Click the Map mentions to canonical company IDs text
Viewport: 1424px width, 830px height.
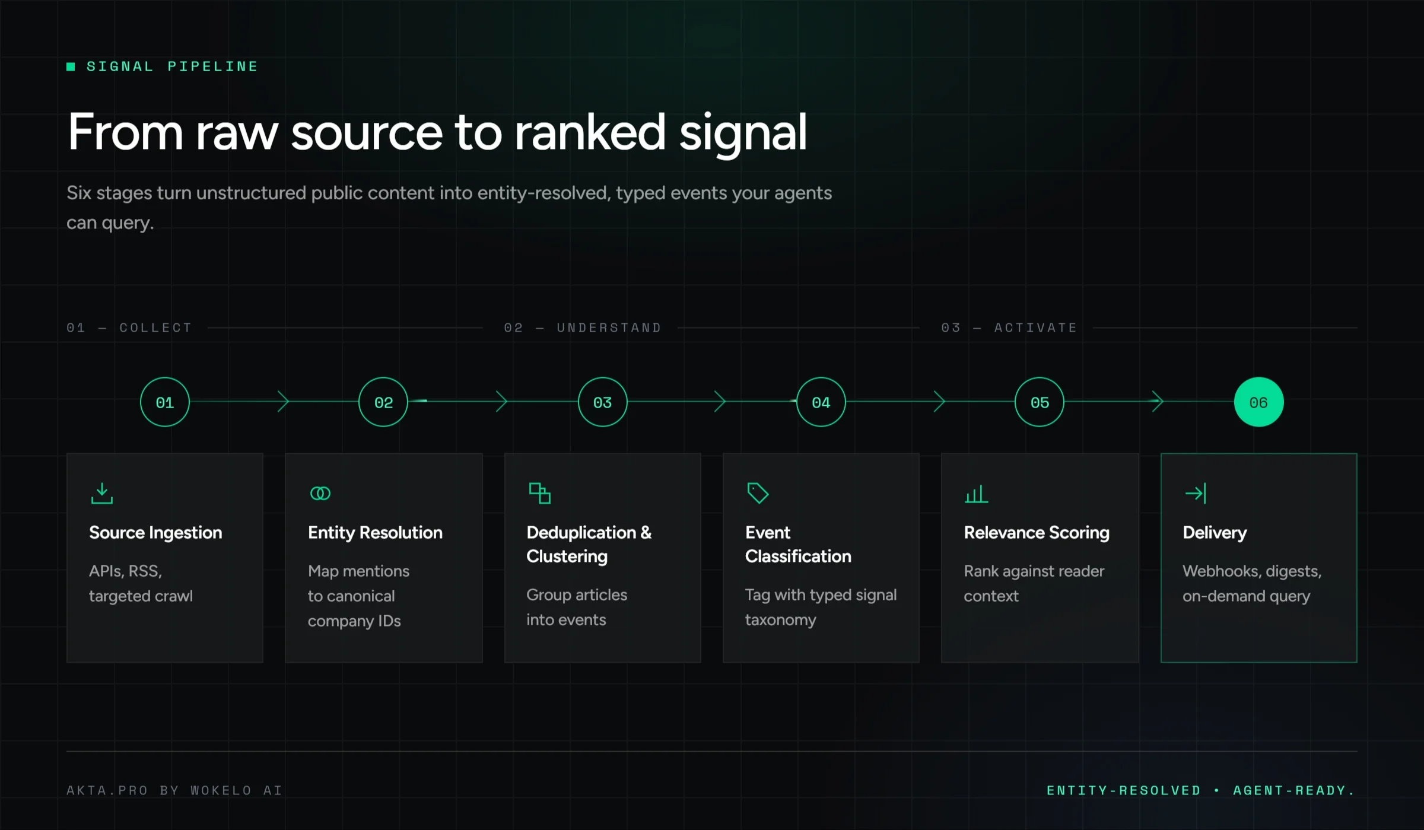[x=358, y=596]
